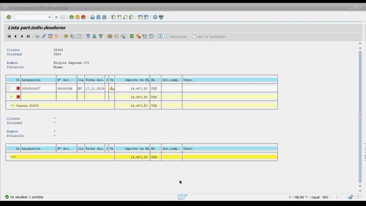The width and height of the screenshot is (366, 206).
Task: Open the command field dropdown
Action: point(49,17)
